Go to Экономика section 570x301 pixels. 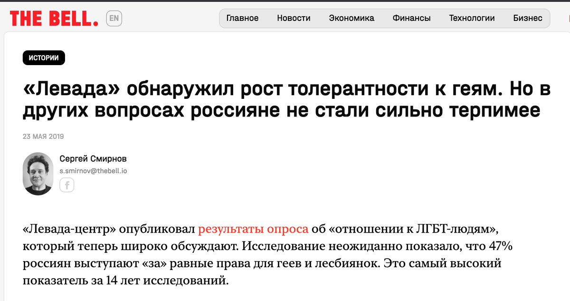click(351, 18)
